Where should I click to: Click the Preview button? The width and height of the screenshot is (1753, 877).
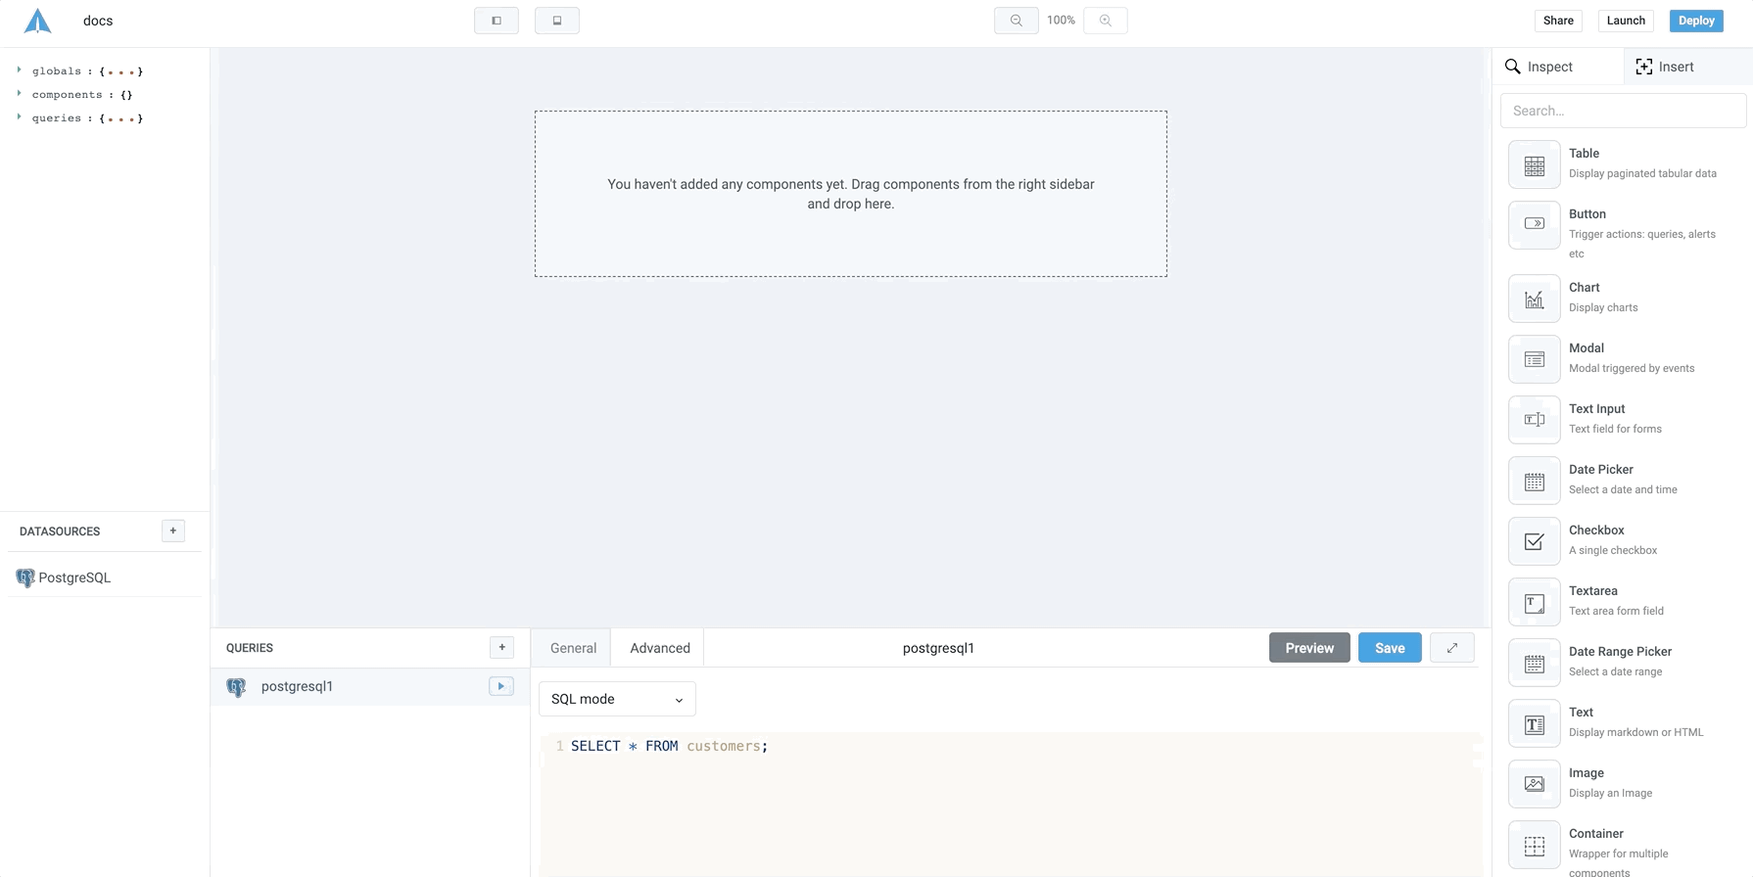coord(1308,648)
